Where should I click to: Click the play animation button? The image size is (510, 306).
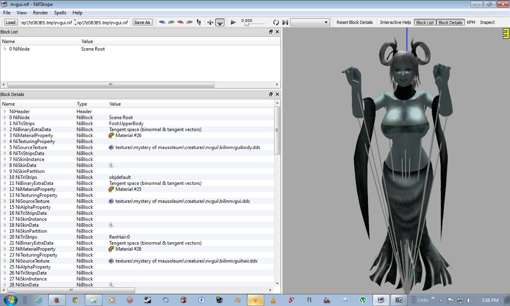pos(233,22)
